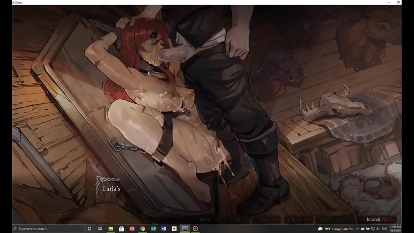The width and height of the screenshot is (414, 233).
Task: Click the Type here to search box
Action: 45,229
